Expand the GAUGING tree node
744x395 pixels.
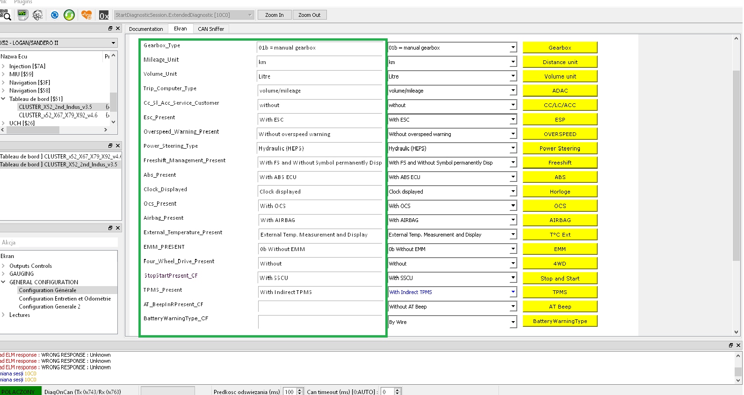click(x=3, y=274)
